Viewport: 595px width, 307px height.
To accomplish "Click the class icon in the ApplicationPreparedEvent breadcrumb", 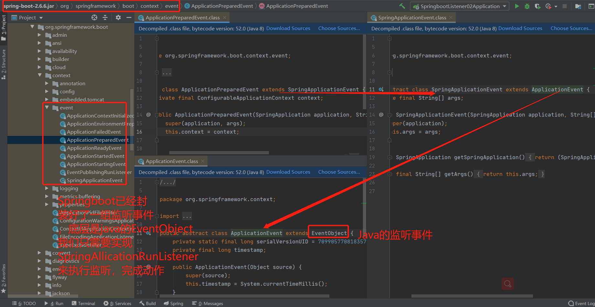I will click(187, 6).
